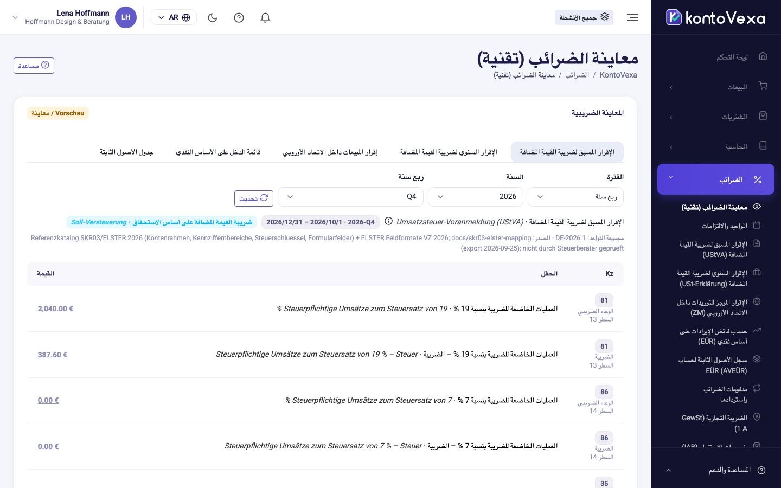This screenshot has width=781, height=488.
Task: Switch to قائمة الدخل على الأساس النقدي tab
Action: tap(218, 152)
